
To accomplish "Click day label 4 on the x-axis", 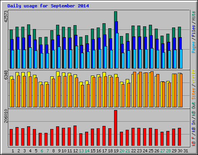I will (30, 151).
